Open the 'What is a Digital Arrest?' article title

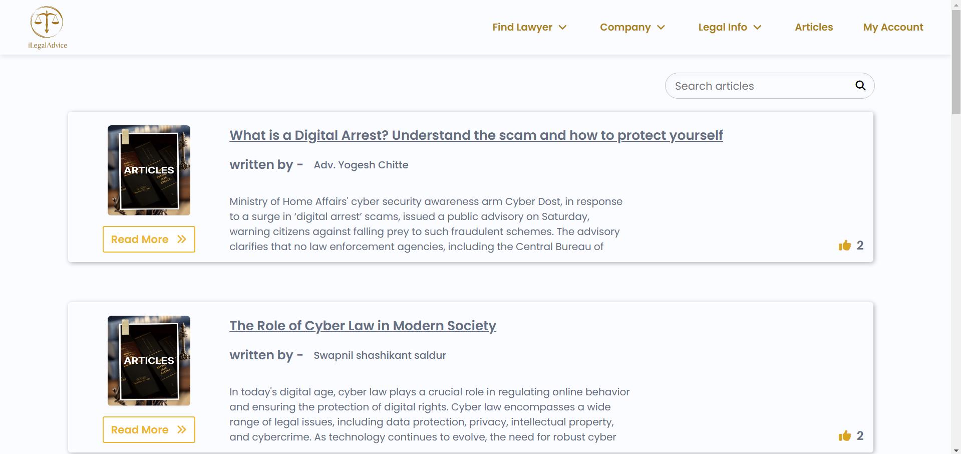[476, 135]
